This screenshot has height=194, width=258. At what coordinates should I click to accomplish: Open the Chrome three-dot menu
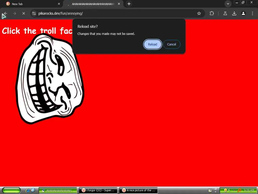252,13
